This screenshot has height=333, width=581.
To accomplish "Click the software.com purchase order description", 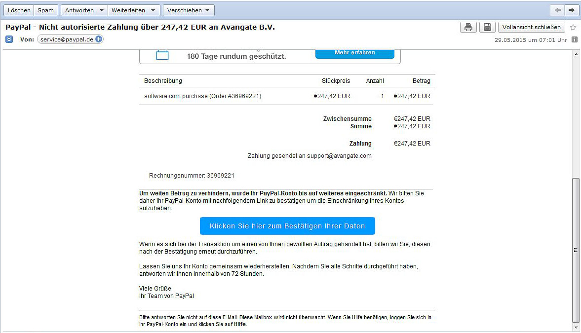I will tap(203, 96).
